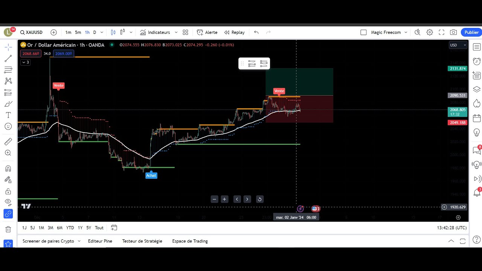Start bar Replay mode
This screenshot has width=482, height=271.
pyautogui.click(x=234, y=32)
